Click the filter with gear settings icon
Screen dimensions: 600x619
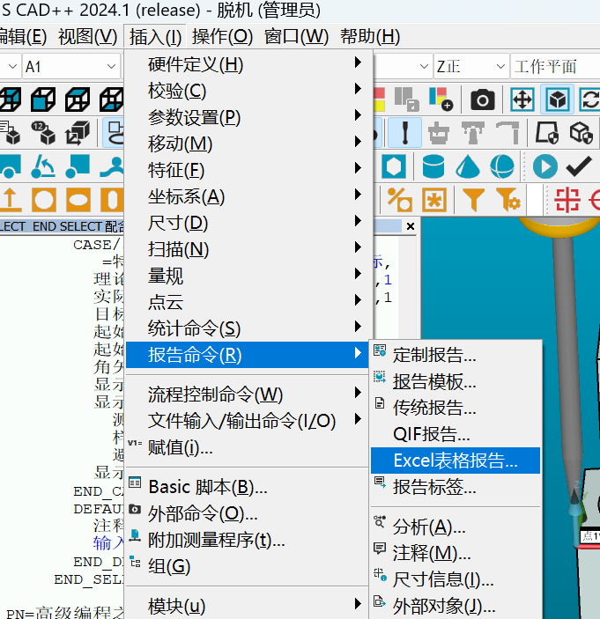(x=508, y=200)
